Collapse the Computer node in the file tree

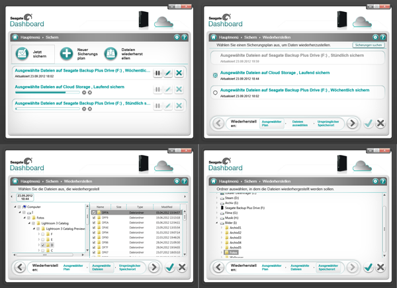point(15,207)
